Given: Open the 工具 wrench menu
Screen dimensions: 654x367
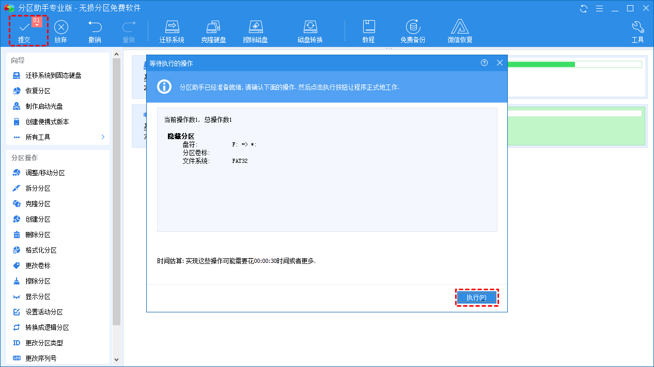Looking at the screenshot, I should (637, 31).
